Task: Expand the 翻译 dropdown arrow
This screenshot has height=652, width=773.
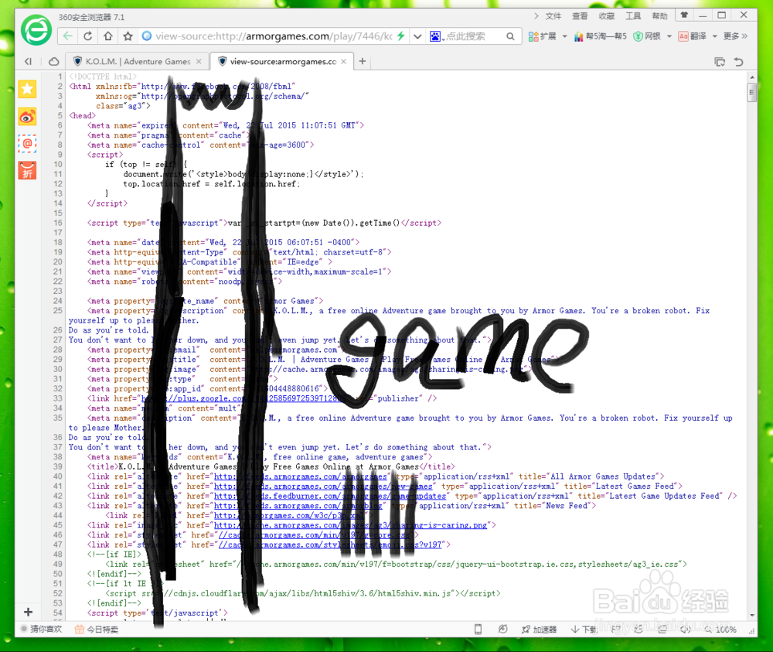Action: (714, 36)
